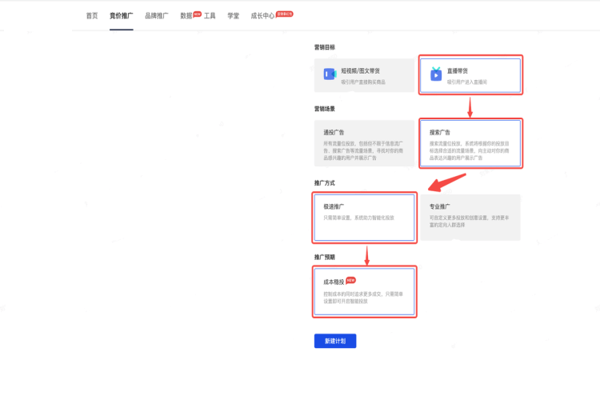
Task: Pick 极速推广 promotion method
Action: (364, 218)
